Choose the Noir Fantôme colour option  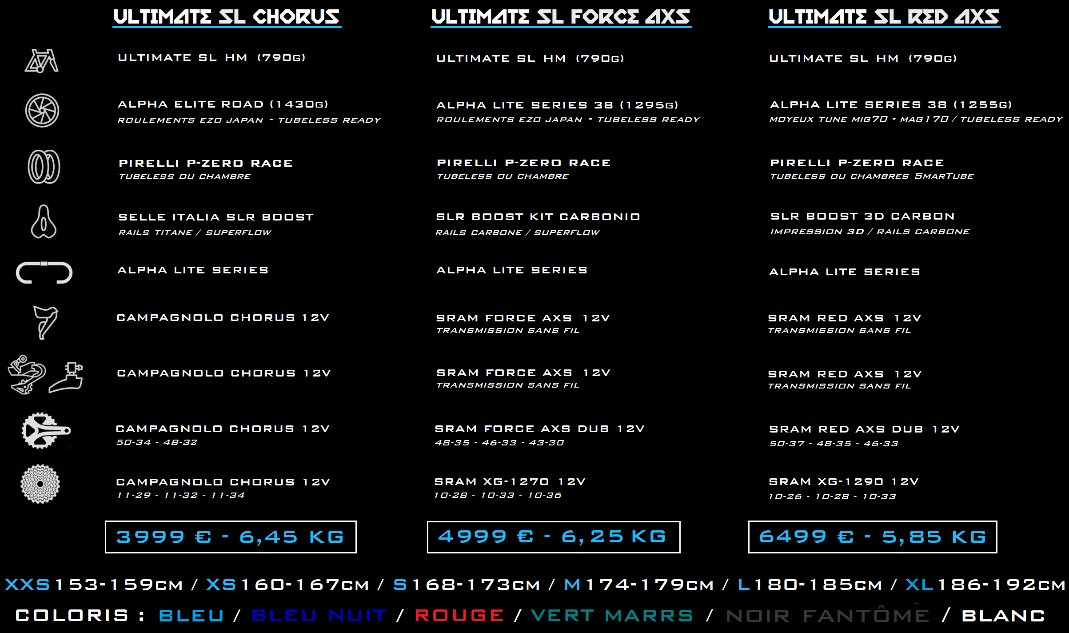(x=827, y=615)
